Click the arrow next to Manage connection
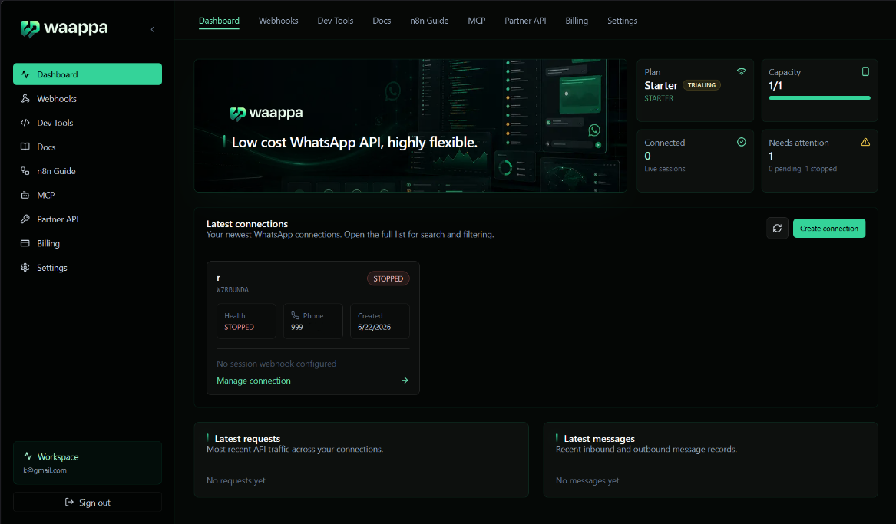The width and height of the screenshot is (896, 524). [x=405, y=381]
